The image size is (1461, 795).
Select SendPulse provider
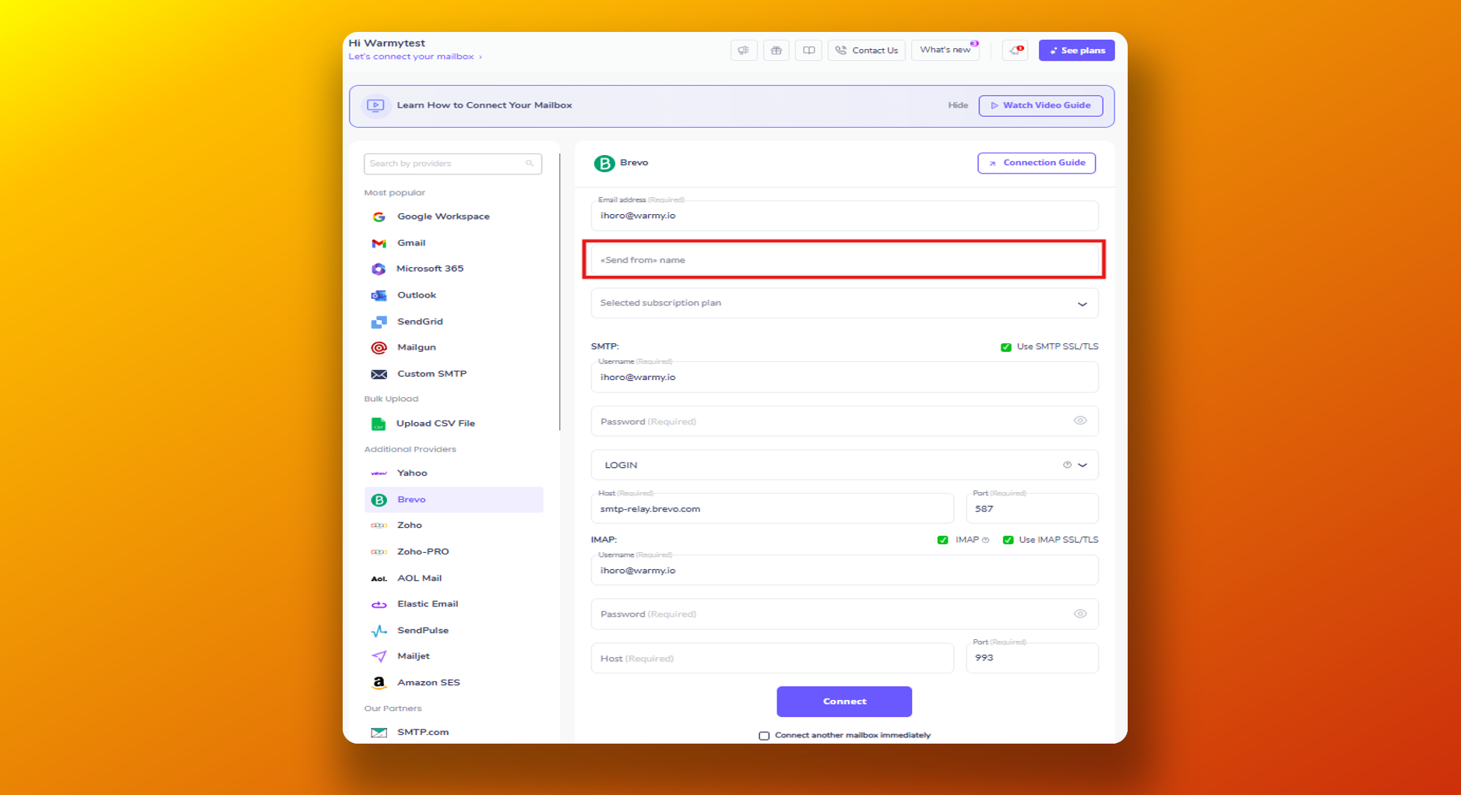tap(453, 631)
